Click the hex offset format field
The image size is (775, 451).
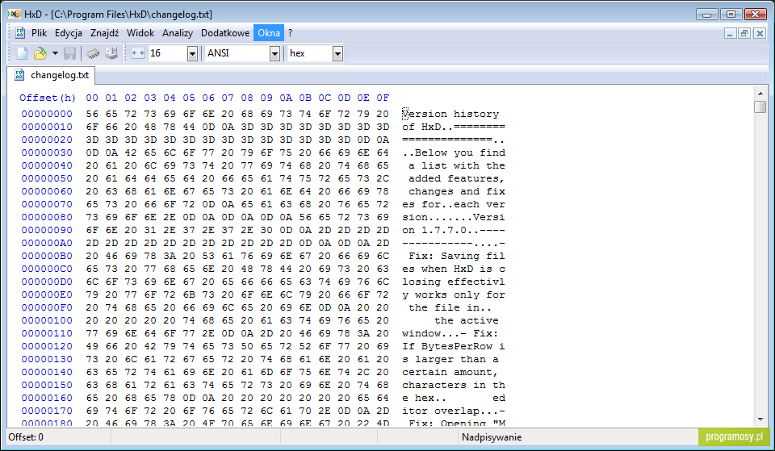[310, 53]
